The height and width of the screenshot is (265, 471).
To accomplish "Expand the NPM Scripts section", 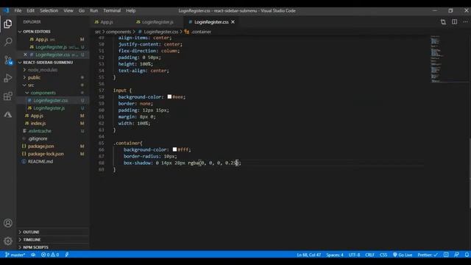I will [53, 247].
